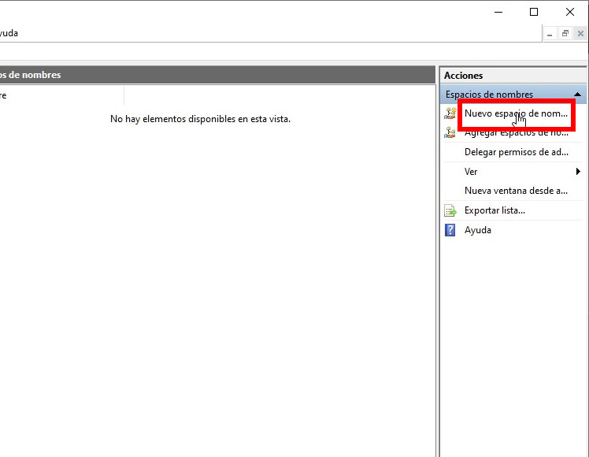The width and height of the screenshot is (589, 457).
Task: Choose Agregar espacios de nombres action
Action: 516,133
